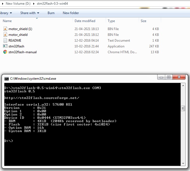
Task: Maximize the cmd.exe window
Action: click(169, 77)
